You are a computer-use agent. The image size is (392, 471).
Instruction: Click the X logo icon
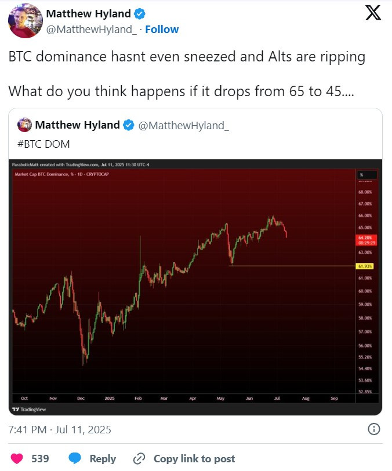[373, 13]
